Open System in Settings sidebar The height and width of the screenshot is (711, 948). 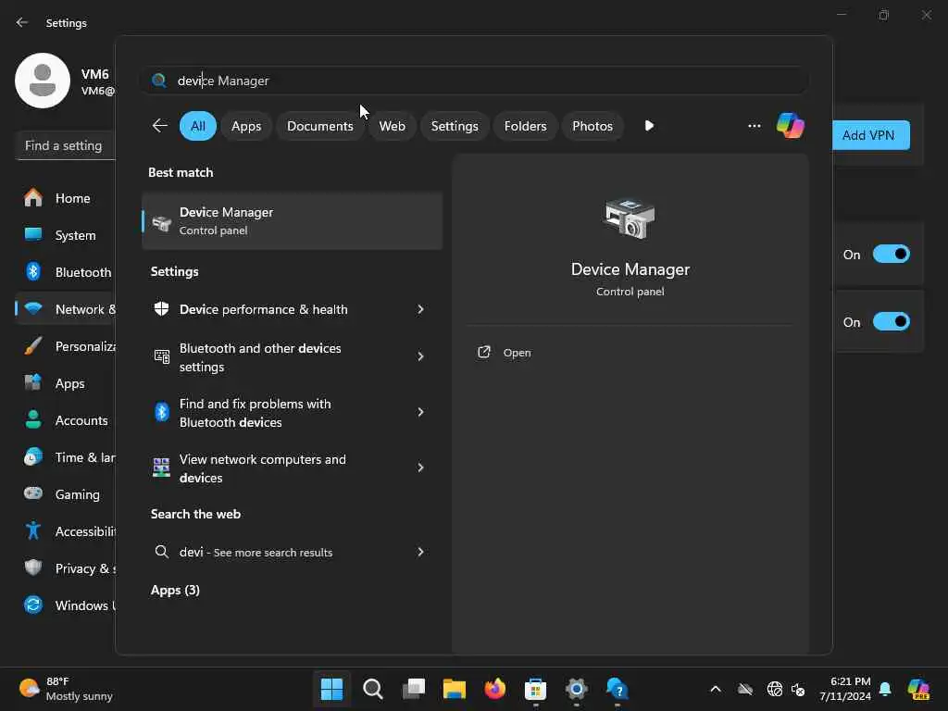click(x=66, y=235)
